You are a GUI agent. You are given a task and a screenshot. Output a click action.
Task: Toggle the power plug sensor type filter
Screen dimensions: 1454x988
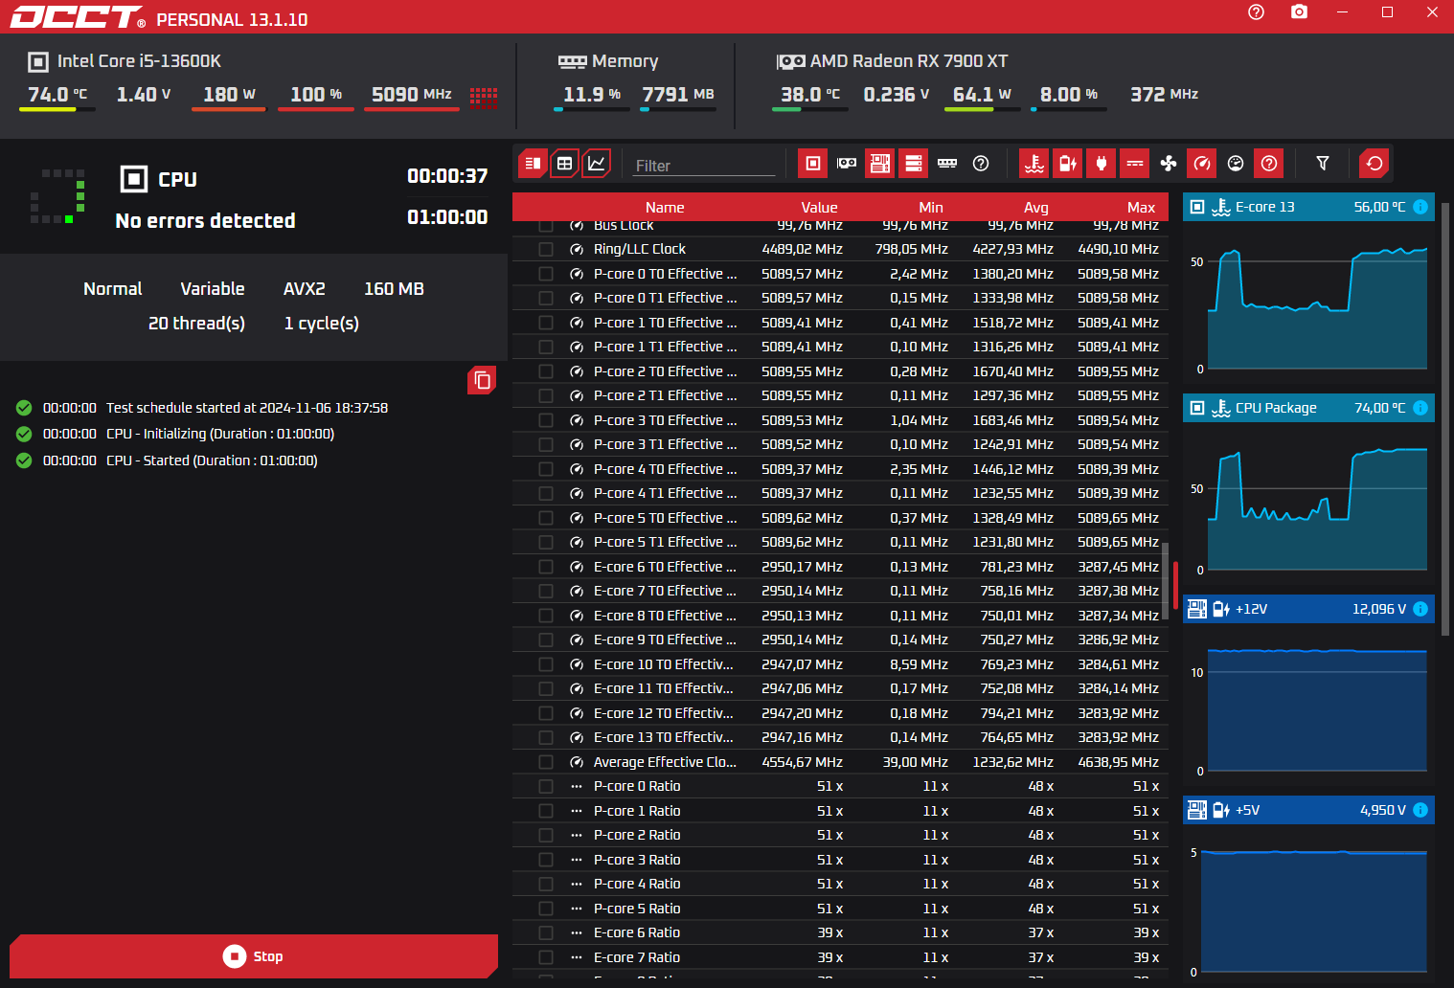tap(1102, 164)
